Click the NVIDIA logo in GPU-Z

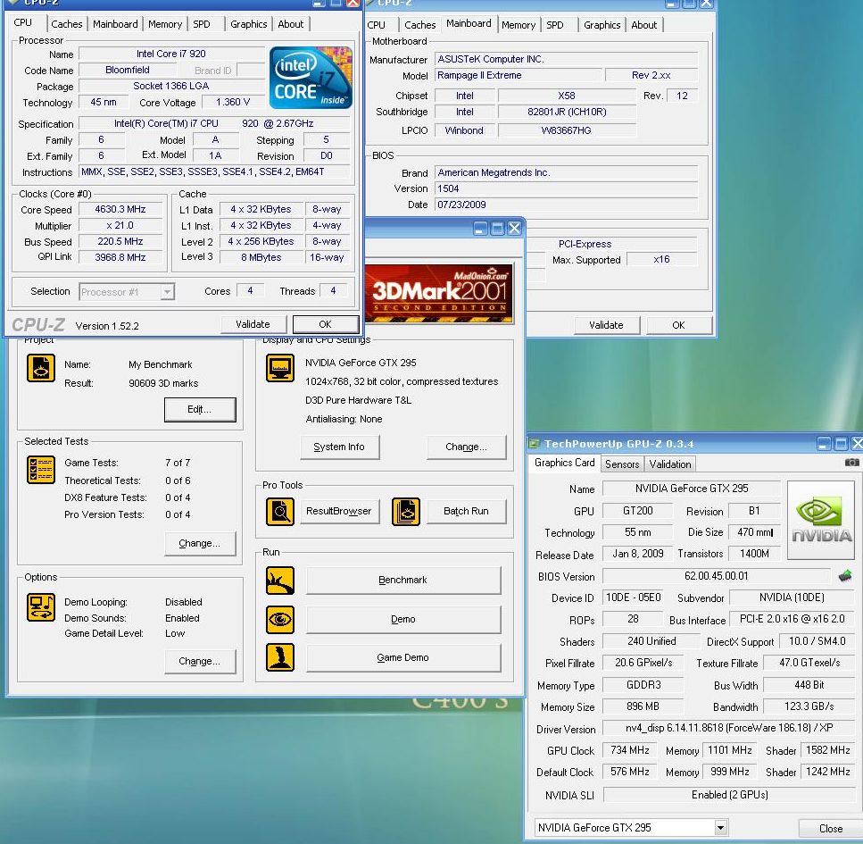821,520
